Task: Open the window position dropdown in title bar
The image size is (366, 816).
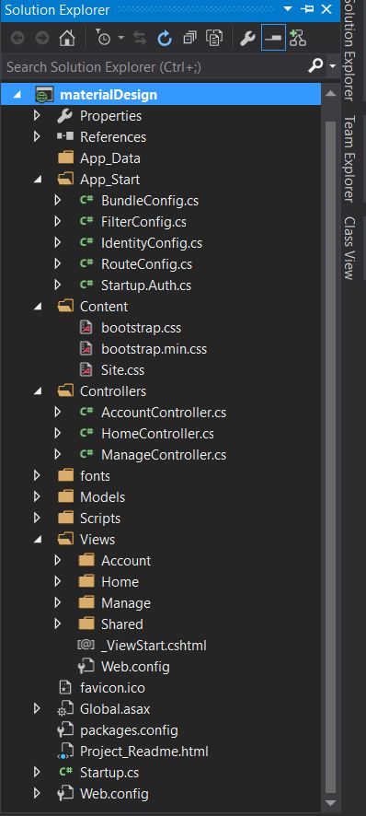Action: [x=288, y=9]
